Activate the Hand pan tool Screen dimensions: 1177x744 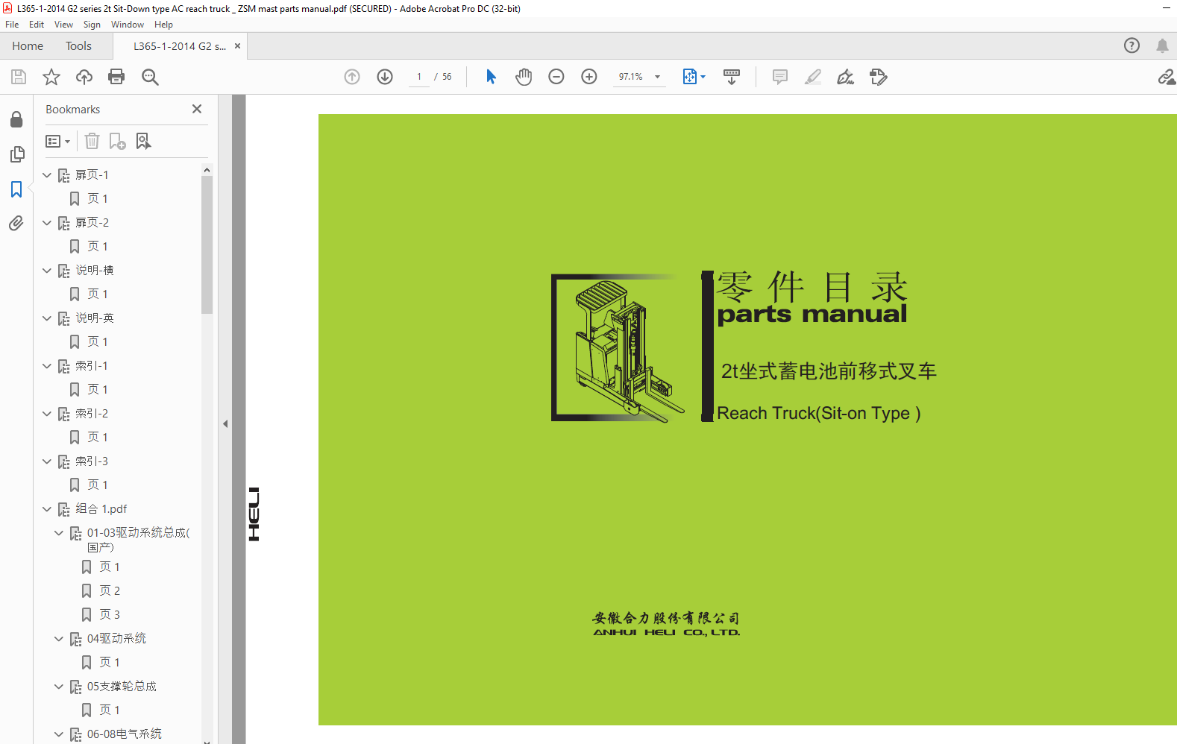524,77
